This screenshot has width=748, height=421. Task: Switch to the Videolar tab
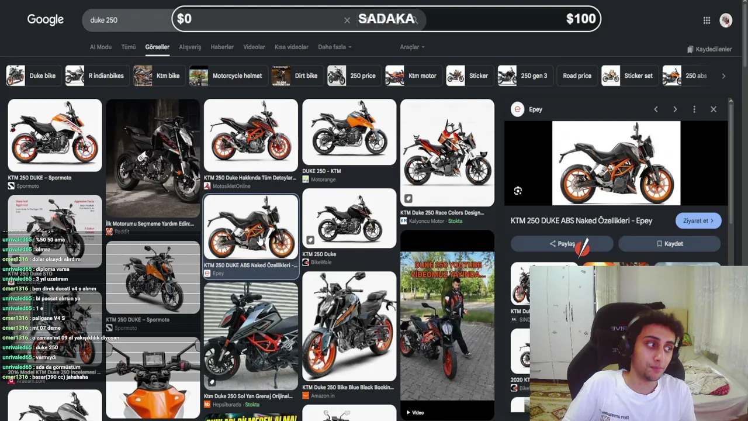[254, 47]
